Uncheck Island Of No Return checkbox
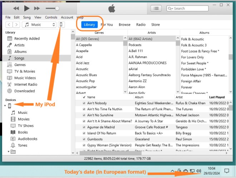236x178 pixels. click(84, 133)
